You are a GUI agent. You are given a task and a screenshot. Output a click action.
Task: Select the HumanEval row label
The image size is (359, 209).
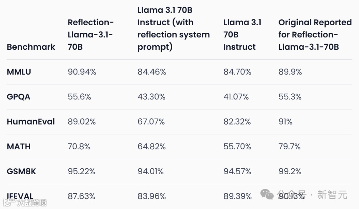click(31, 122)
